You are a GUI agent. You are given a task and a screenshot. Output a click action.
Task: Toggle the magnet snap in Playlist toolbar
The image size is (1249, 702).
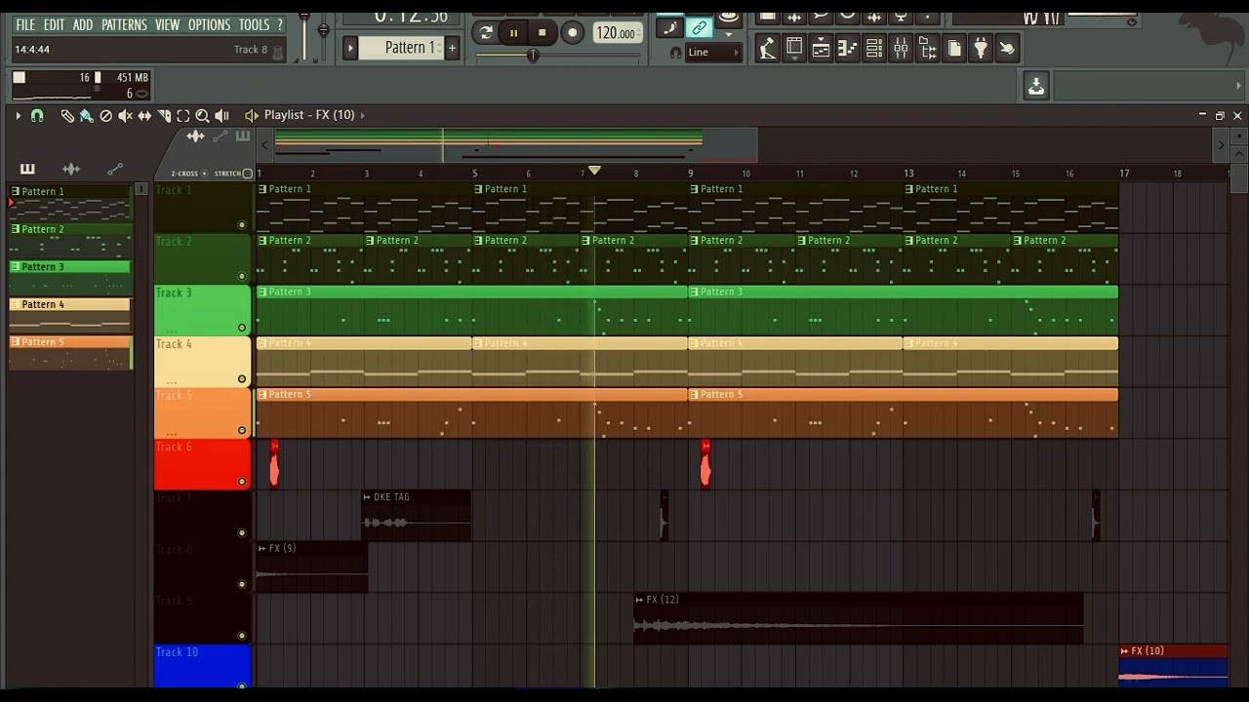coord(37,115)
